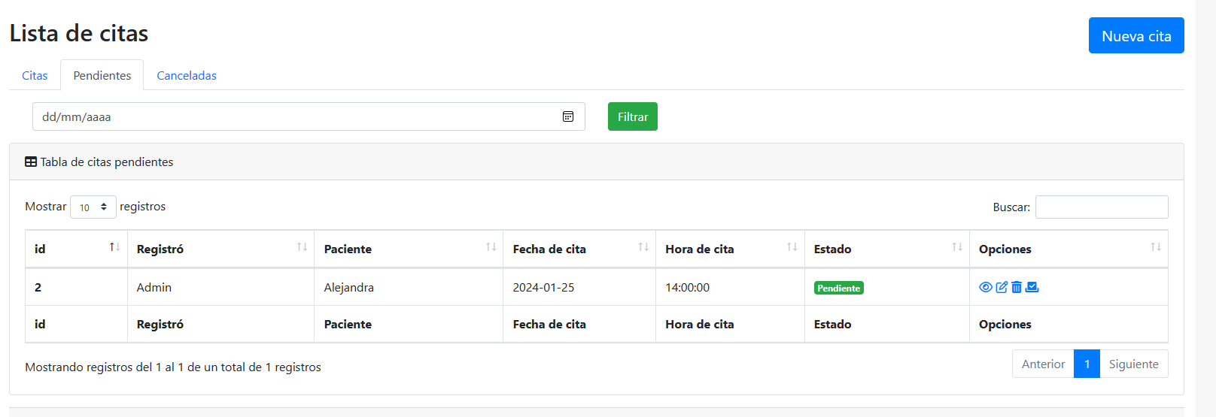Open the Mostrar registros count dropdown
Viewport: 1216px width, 417px height.
(x=93, y=207)
